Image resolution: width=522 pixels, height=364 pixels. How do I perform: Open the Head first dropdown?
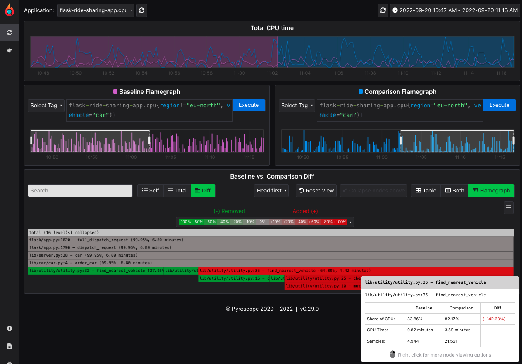coord(271,190)
